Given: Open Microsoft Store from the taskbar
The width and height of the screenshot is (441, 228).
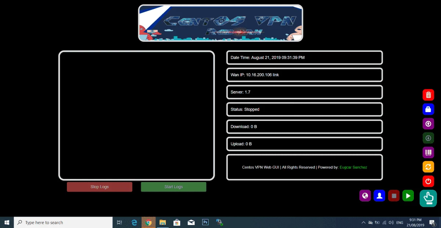Looking at the screenshot, I should coord(177,222).
